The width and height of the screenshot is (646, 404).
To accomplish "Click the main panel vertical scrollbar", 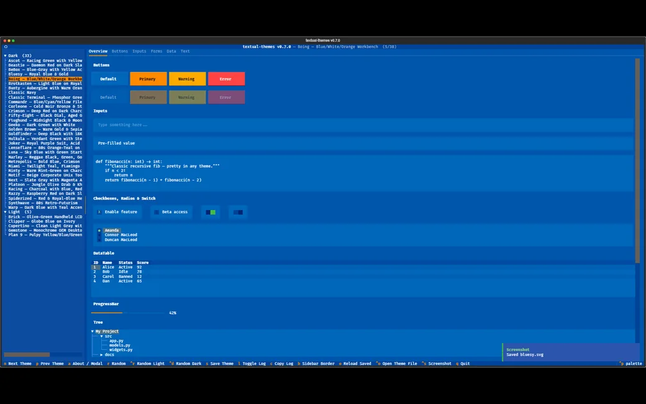I will [x=637, y=161].
